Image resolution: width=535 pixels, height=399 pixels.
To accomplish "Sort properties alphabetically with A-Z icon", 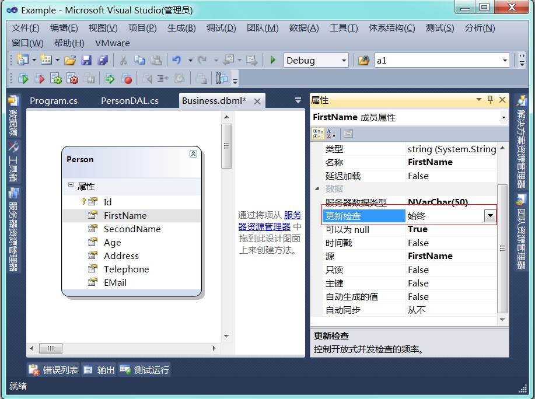I will [x=331, y=134].
